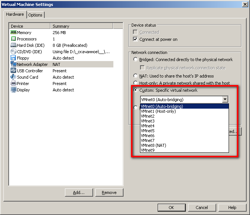Select the Memory row label
Viewport: 250px width, 215px height.
tap(24, 33)
